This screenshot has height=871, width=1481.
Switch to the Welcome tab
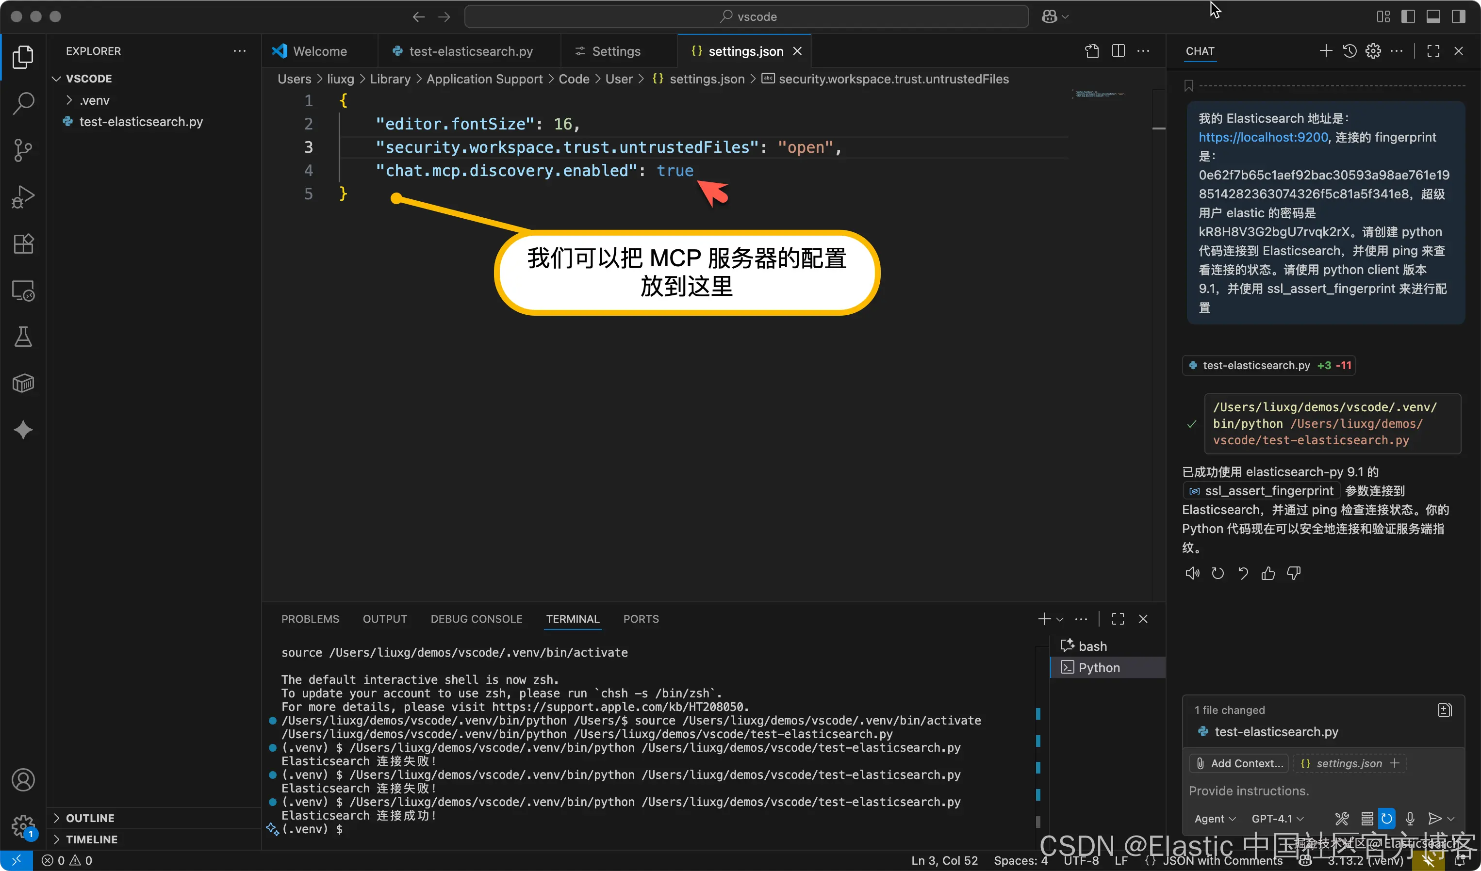tap(320, 51)
